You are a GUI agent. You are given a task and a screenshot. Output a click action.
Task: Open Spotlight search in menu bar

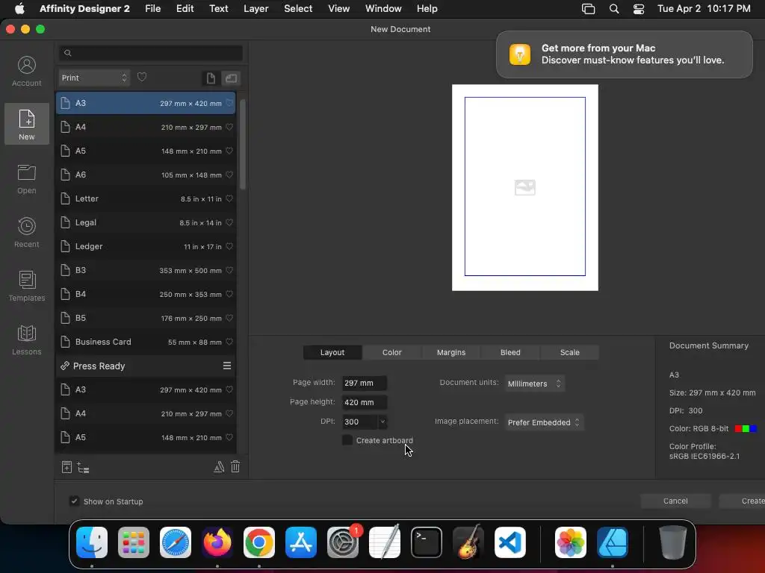(614, 9)
